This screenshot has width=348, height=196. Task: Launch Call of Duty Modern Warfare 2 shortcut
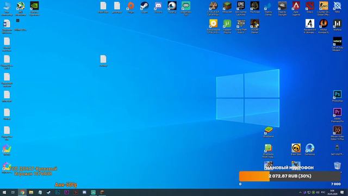coord(337,44)
